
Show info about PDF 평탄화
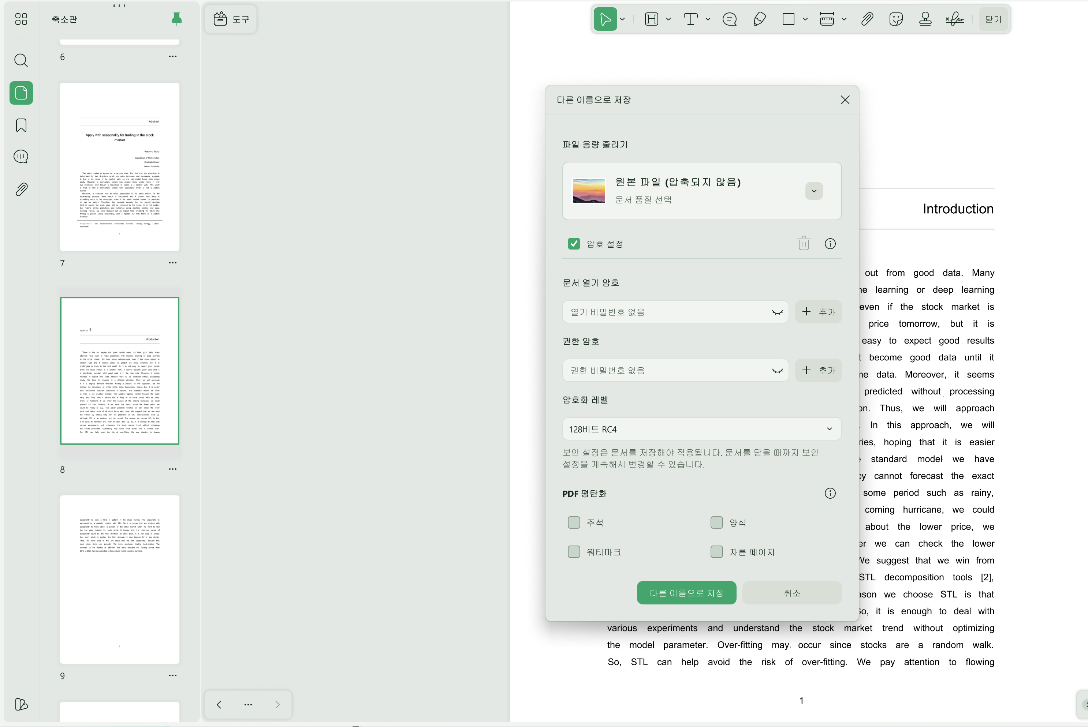[x=830, y=493]
